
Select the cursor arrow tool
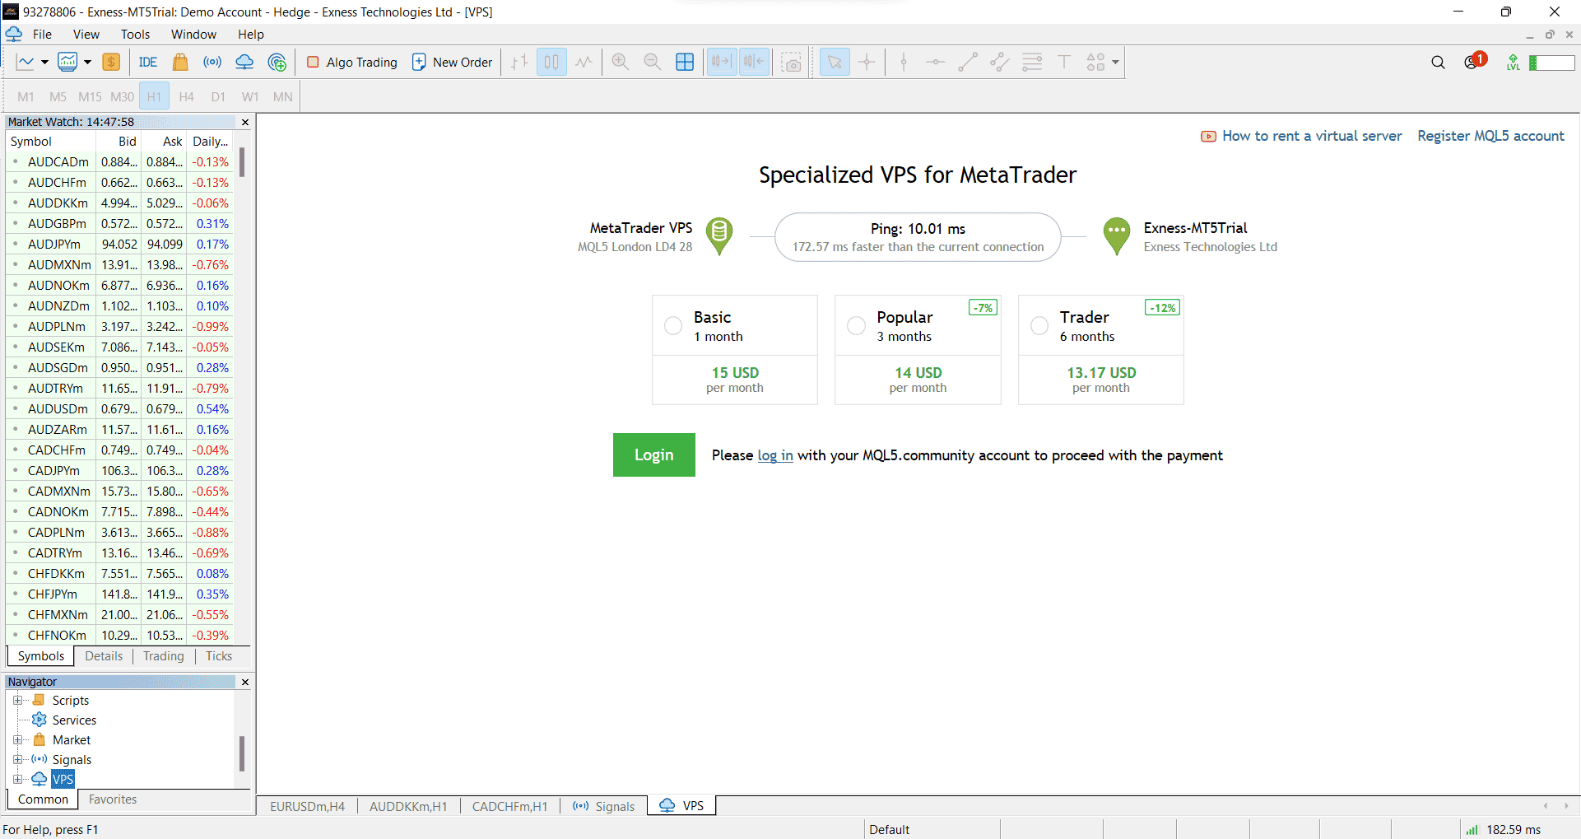pyautogui.click(x=835, y=62)
